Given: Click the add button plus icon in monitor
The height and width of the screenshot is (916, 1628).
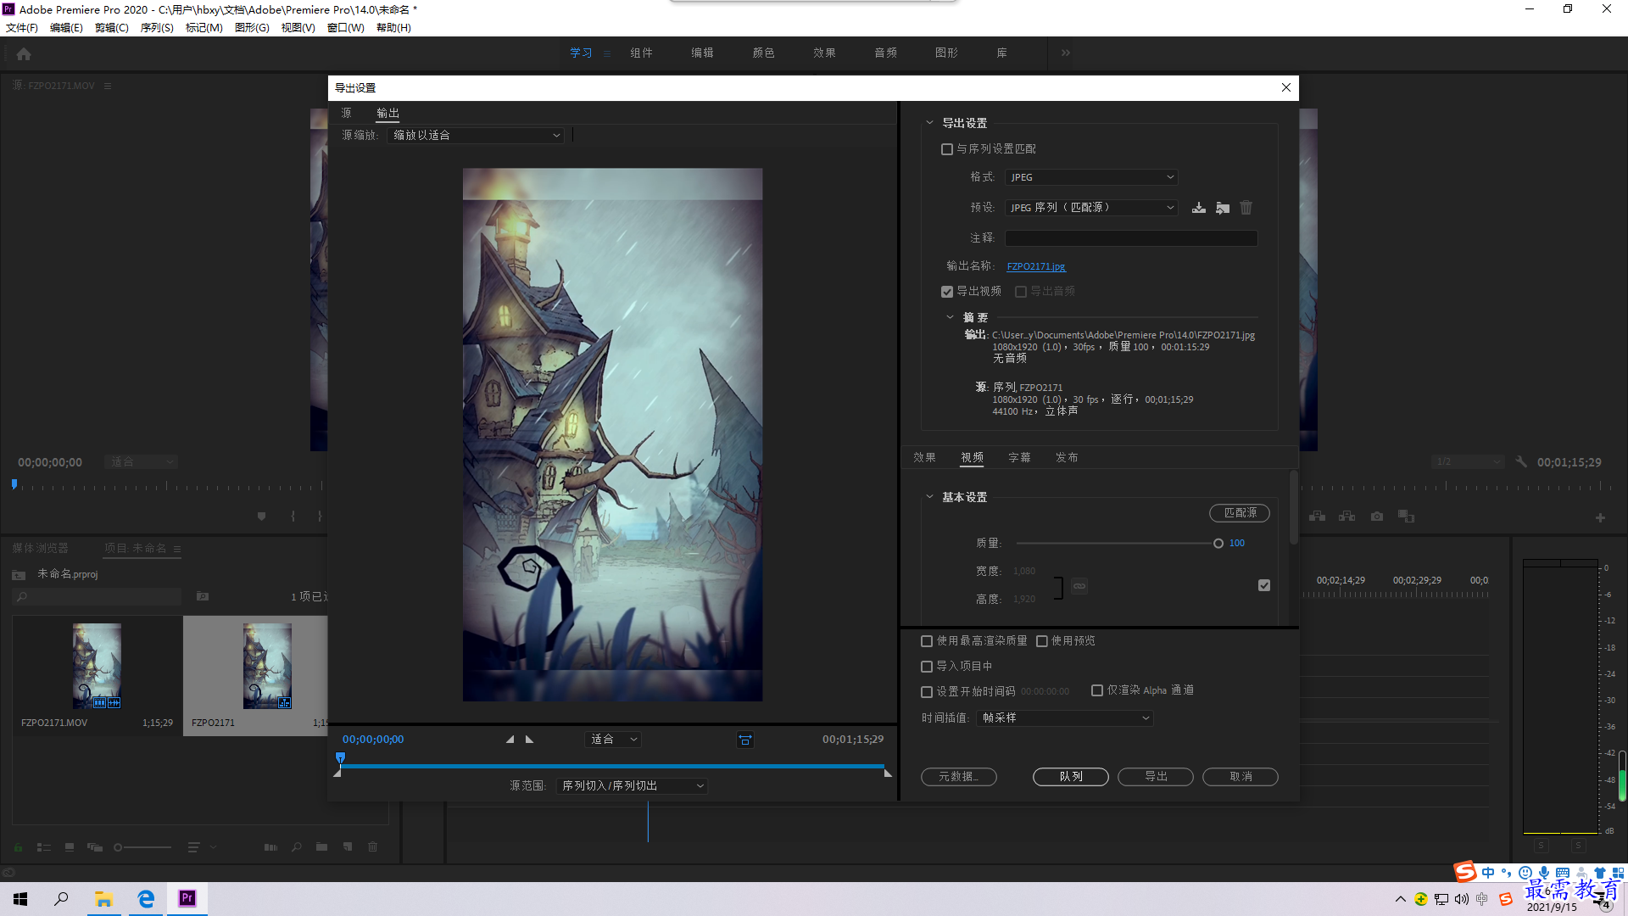Looking at the screenshot, I should click(1600, 517).
